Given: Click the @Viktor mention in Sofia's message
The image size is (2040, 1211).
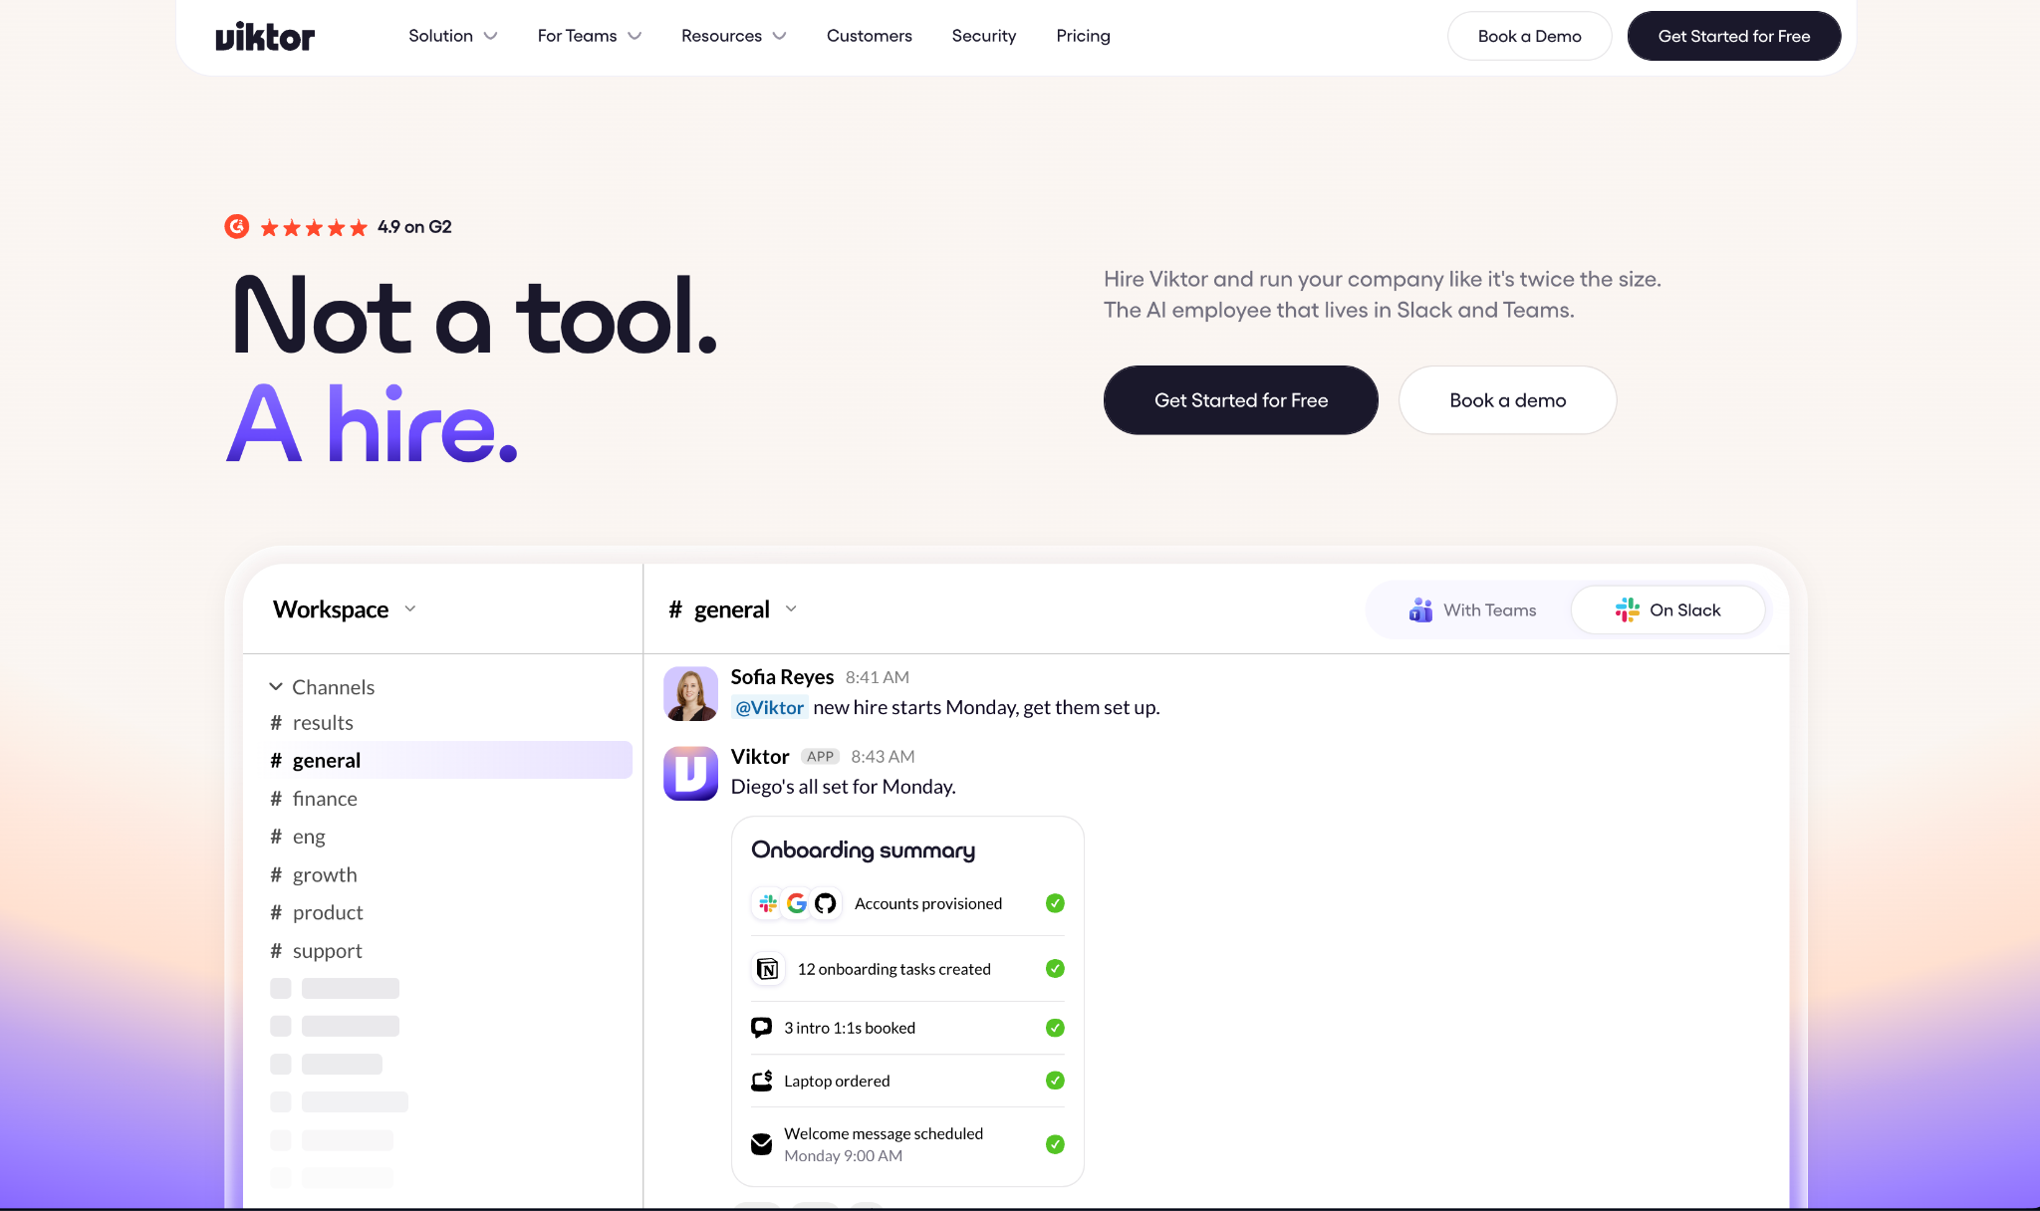Looking at the screenshot, I should click(x=769, y=708).
